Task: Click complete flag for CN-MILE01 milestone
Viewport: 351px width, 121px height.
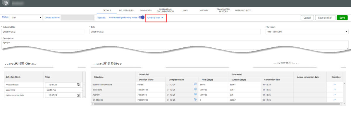Action: coord(334,100)
